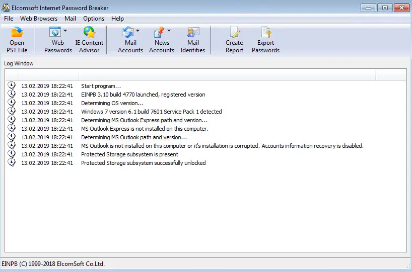The image size is (412, 272).
Task: Open the Options menu
Action: click(x=94, y=19)
